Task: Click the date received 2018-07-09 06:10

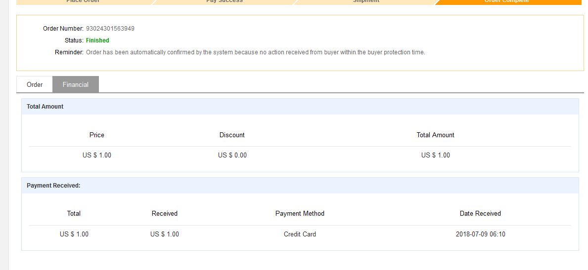Action: click(x=480, y=234)
